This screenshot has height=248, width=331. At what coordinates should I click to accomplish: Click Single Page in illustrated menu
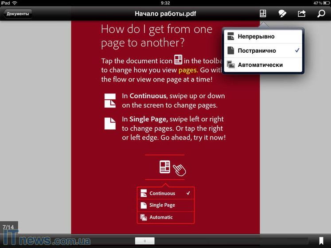click(x=162, y=205)
